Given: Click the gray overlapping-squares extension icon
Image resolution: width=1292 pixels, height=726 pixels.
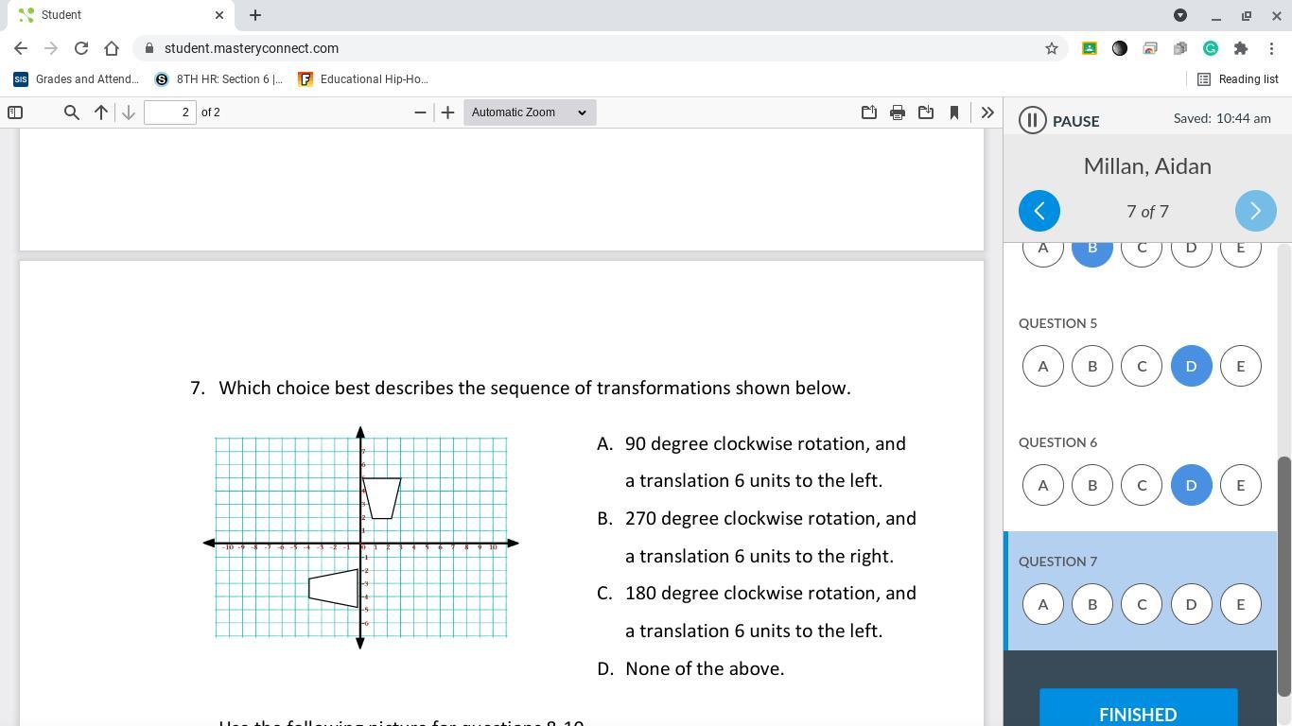Looking at the screenshot, I should [x=1180, y=48].
